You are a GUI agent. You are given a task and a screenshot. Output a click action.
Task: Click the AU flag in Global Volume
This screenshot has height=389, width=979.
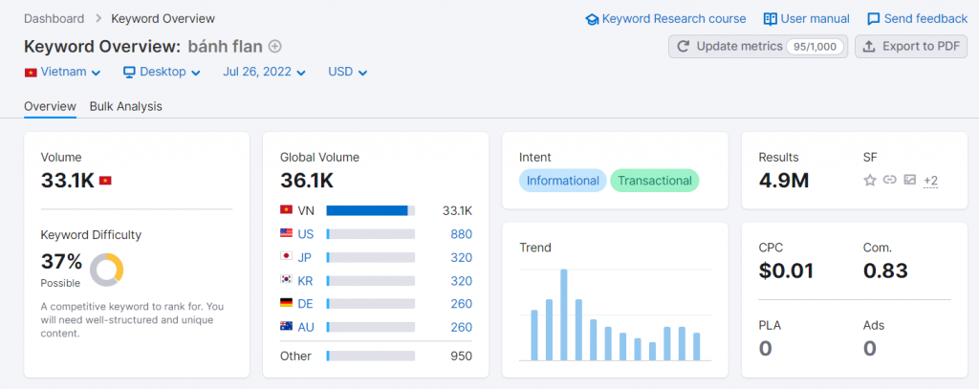(x=286, y=327)
